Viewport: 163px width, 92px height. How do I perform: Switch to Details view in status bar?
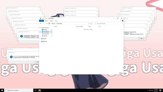[x=120, y=73]
